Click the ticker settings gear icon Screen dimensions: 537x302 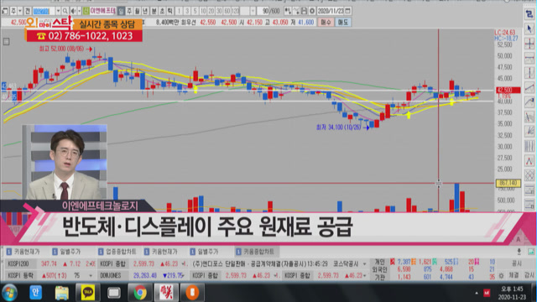click(501, 275)
